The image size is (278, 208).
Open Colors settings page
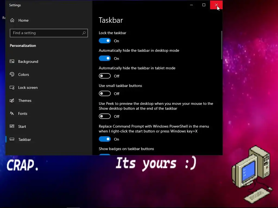[x=49, y=74]
